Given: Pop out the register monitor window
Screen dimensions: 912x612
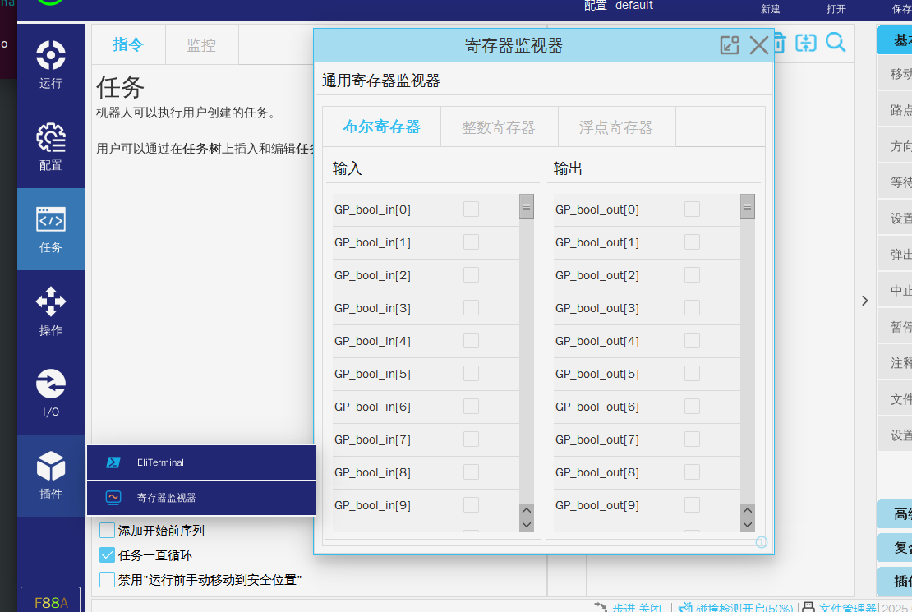Looking at the screenshot, I should pyautogui.click(x=730, y=45).
